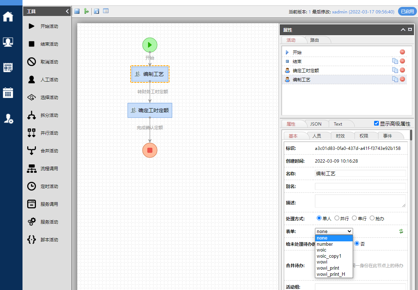Screen dimensions: 418x290
Task: Open the calendar icon in sidebar
Action: [x=8, y=93]
